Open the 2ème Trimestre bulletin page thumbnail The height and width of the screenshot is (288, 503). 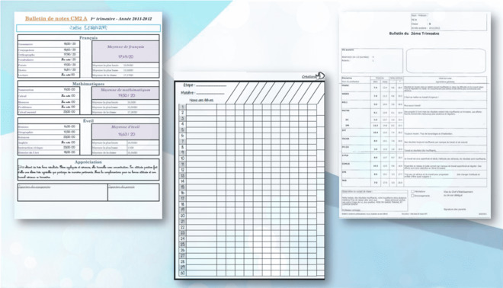[x=415, y=115]
